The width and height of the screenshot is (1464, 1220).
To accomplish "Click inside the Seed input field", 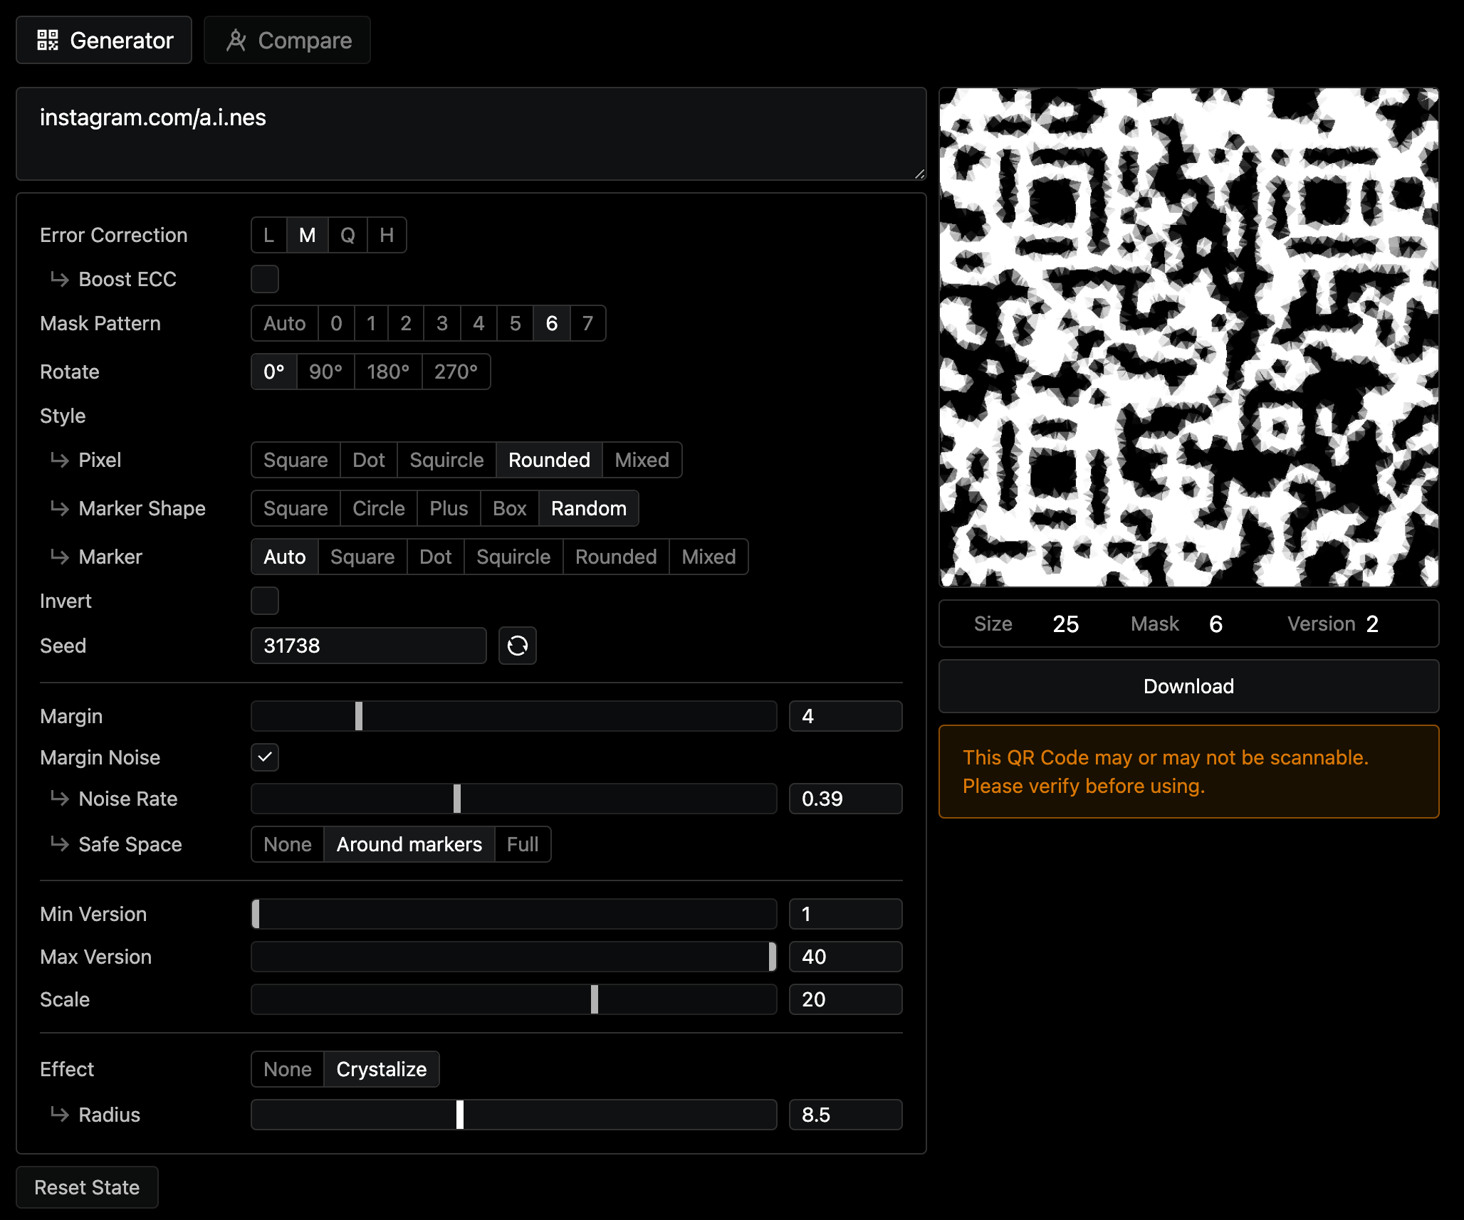I will 368,646.
